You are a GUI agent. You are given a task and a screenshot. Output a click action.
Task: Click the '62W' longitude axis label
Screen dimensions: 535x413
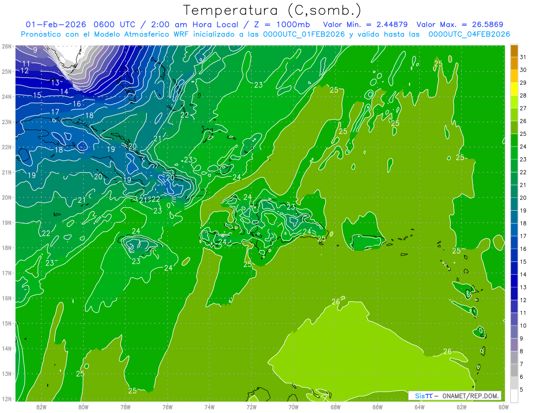[x=461, y=406]
